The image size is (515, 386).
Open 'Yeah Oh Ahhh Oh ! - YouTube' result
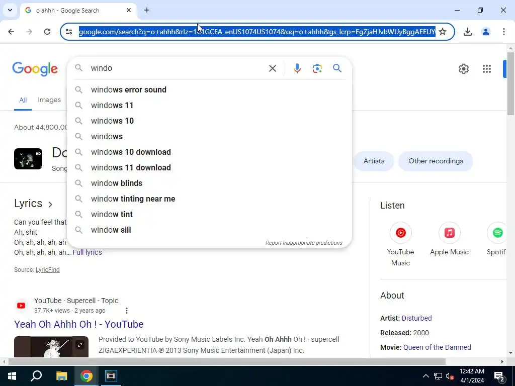[79, 324]
